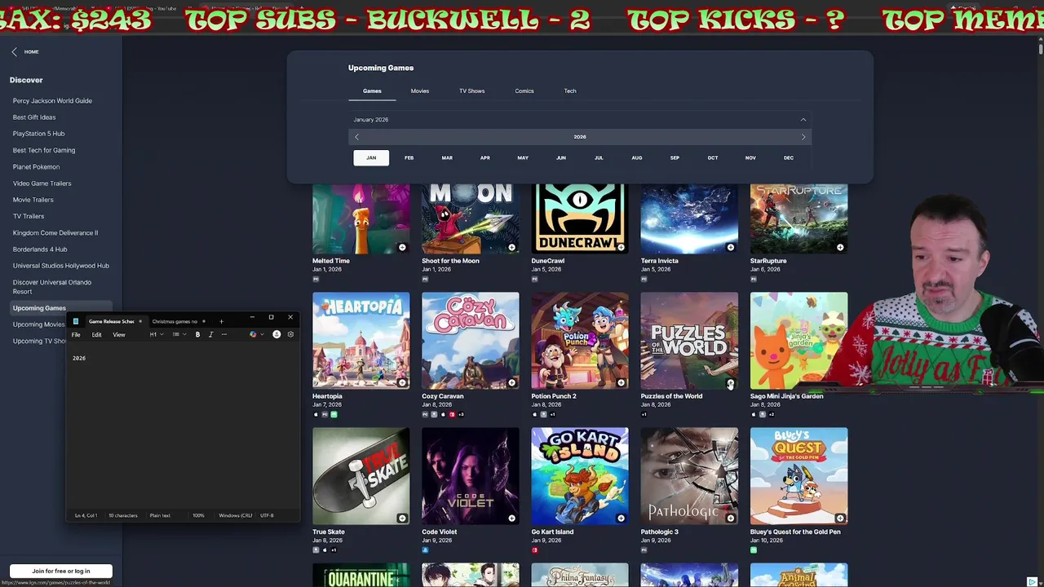Click the back arrow beside HOME
The width and height of the screenshot is (1044, 587).
[14, 51]
